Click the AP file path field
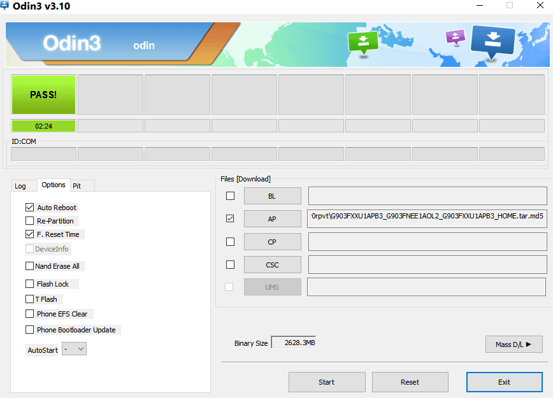The image size is (553, 398). tap(427, 218)
